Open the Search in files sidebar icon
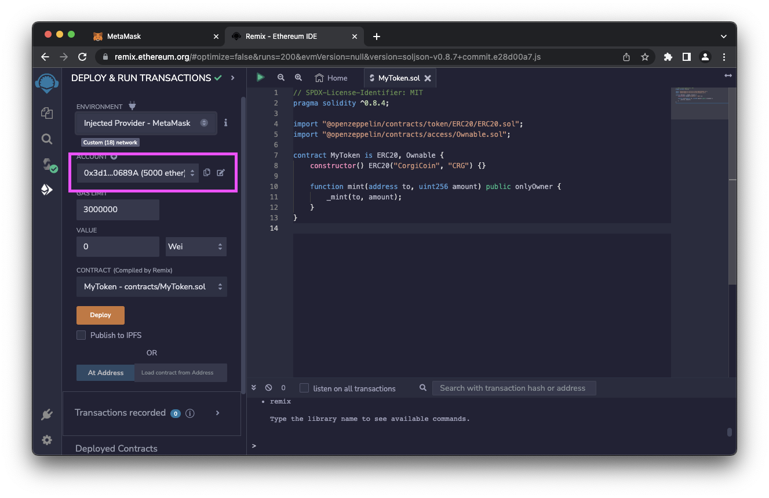The image size is (769, 498). 47,139
